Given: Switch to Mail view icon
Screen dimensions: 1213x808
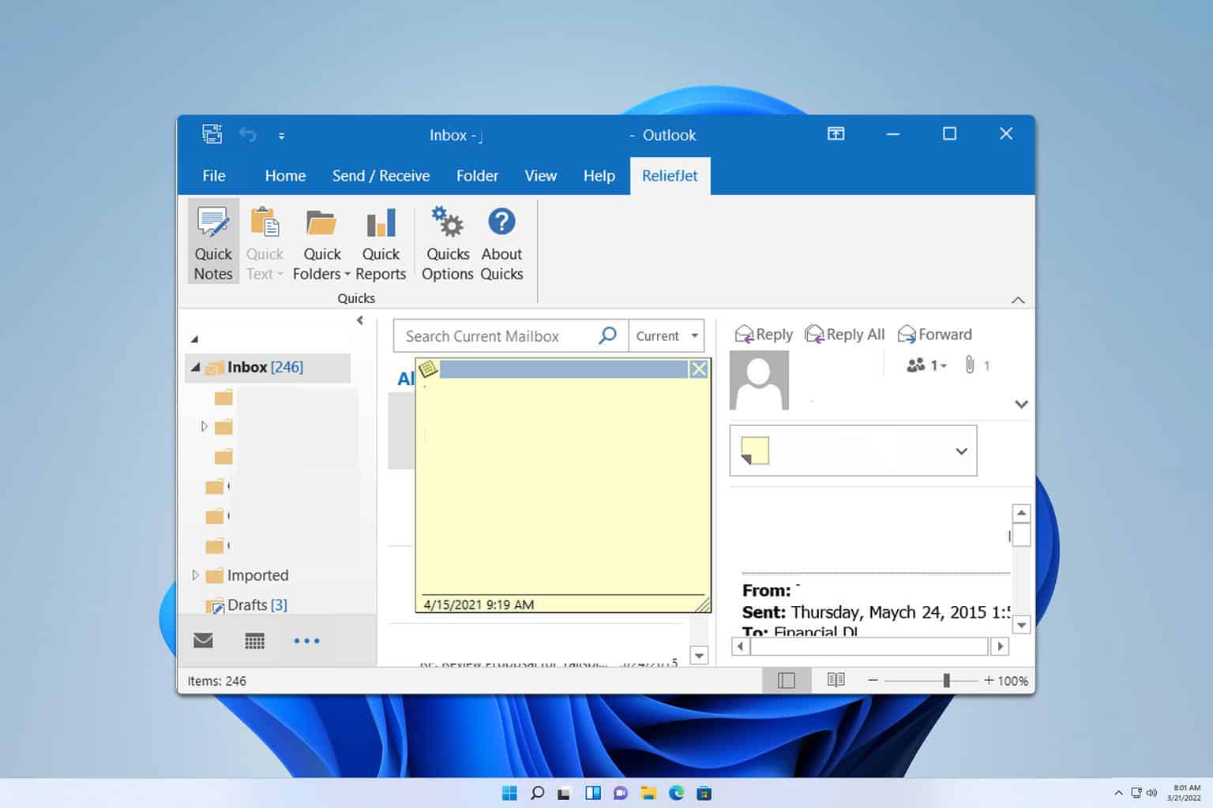Looking at the screenshot, I should tap(203, 640).
